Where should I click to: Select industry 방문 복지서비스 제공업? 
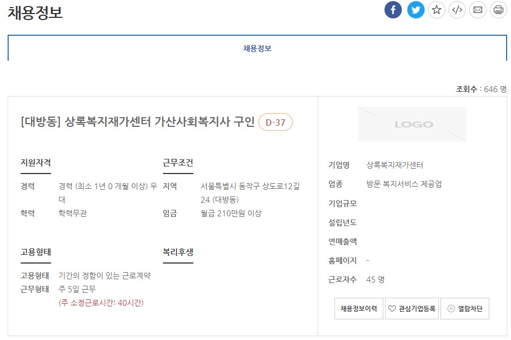coord(404,184)
